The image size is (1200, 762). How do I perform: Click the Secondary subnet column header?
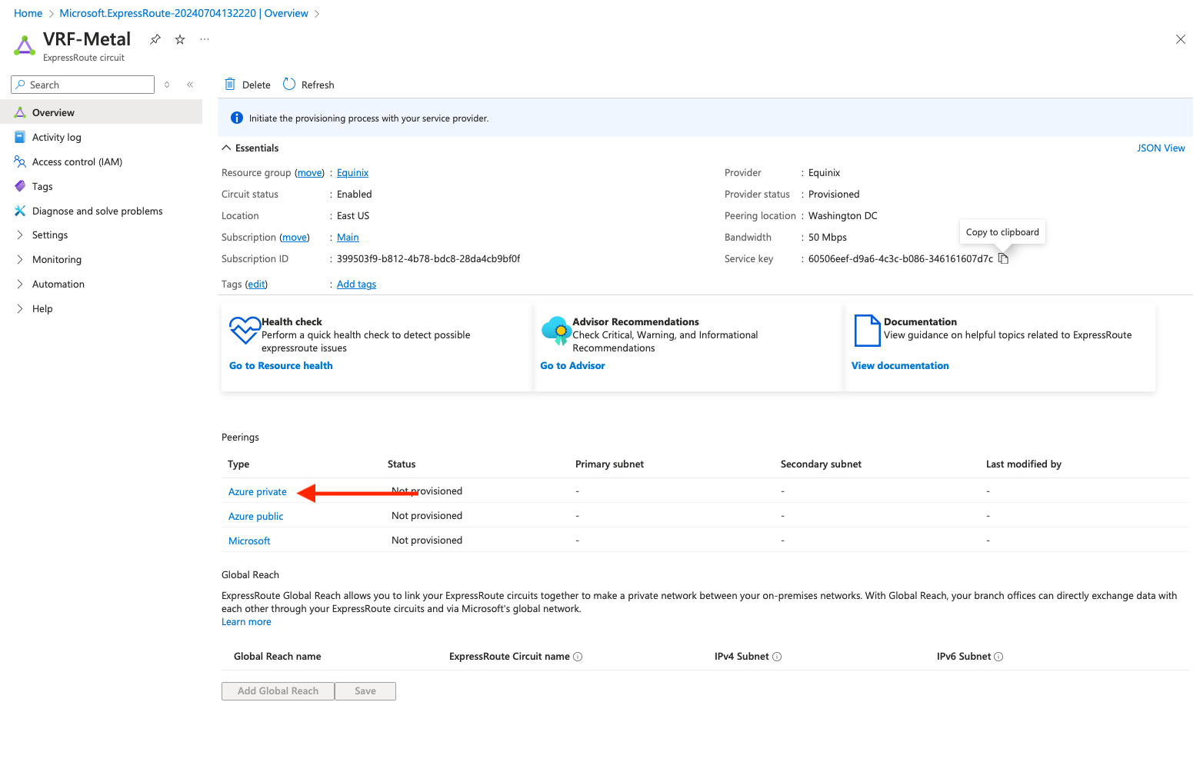point(821,464)
